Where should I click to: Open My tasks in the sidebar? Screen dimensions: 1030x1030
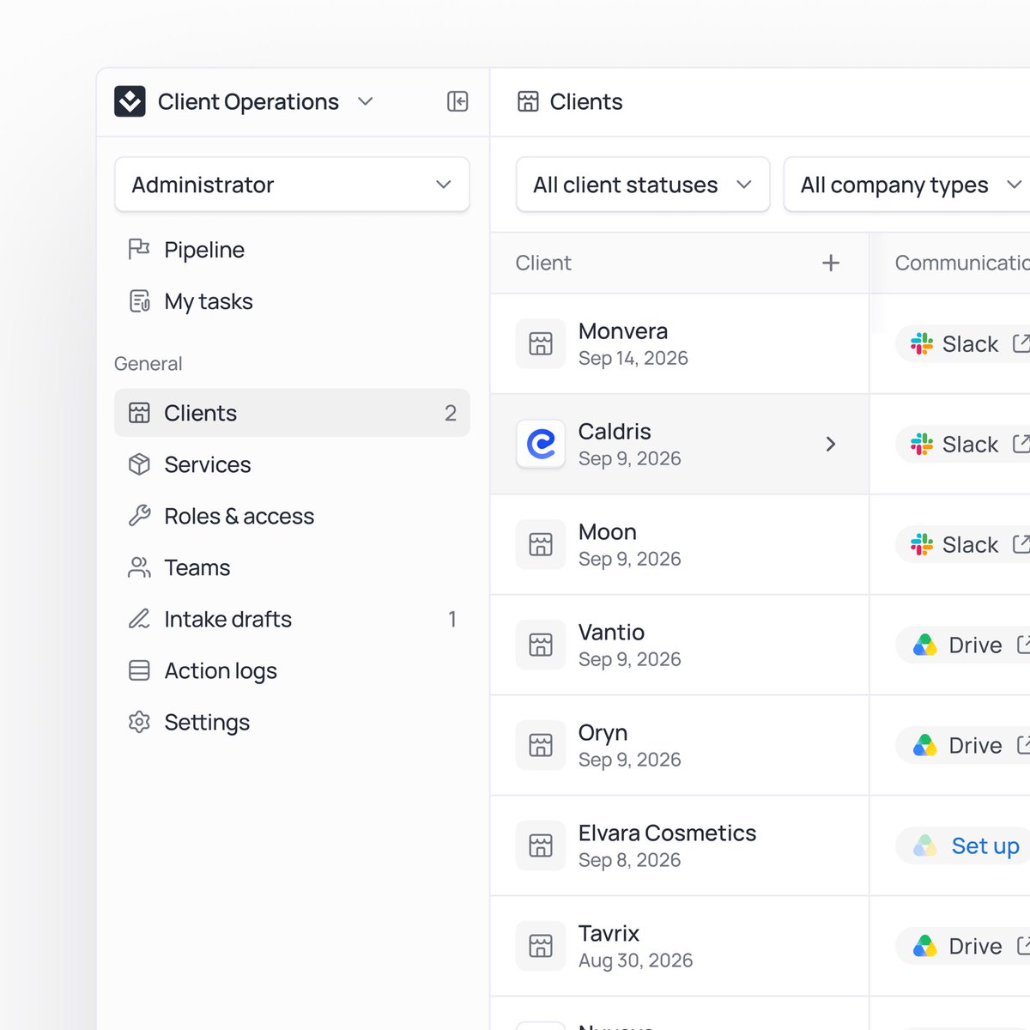click(292, 301)
